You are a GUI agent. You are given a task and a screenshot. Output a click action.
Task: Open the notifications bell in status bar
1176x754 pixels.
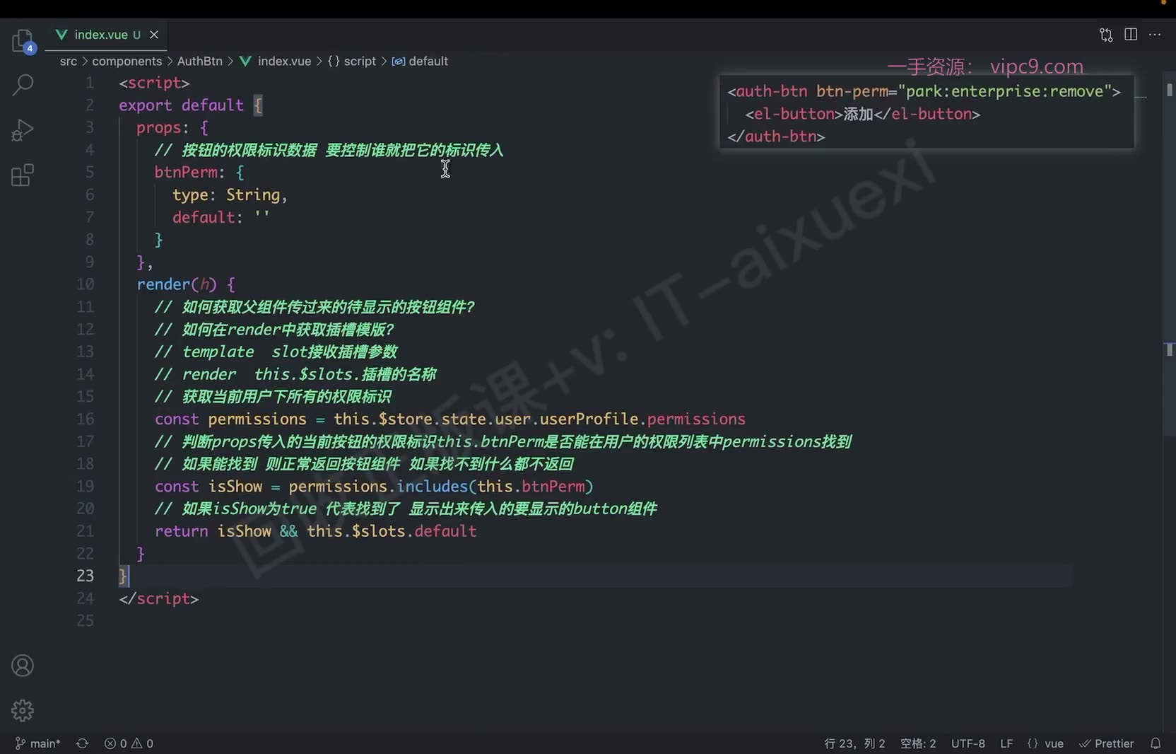(1156, 743)
